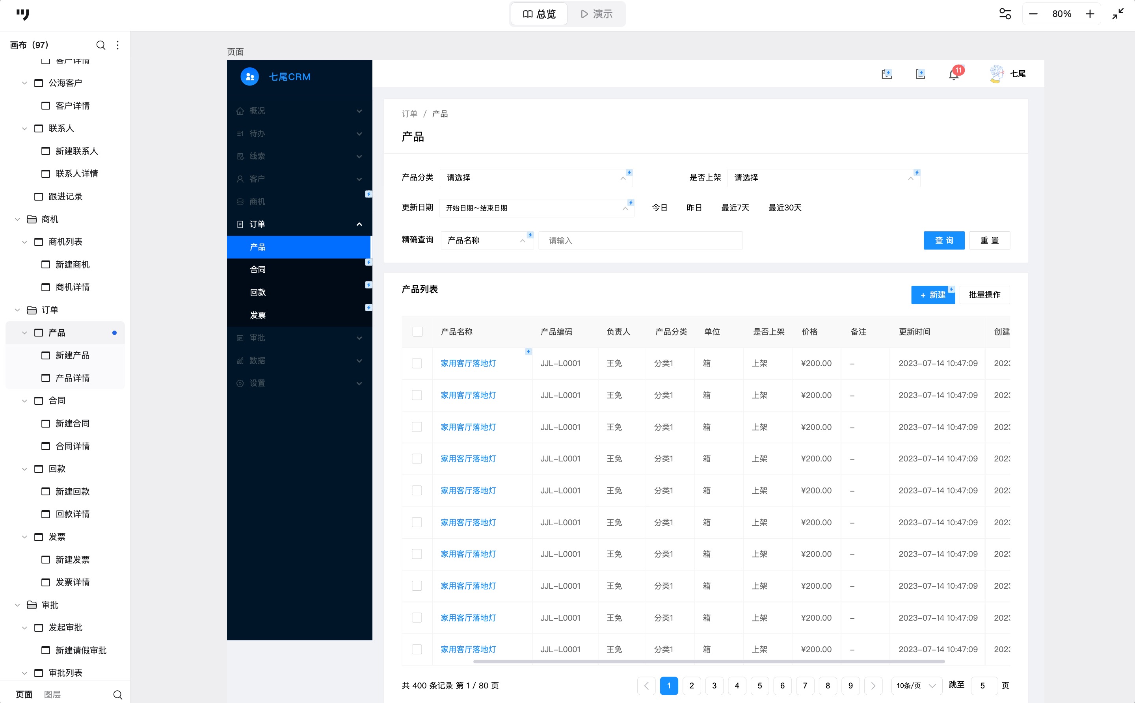Switch to the 演示 tab
This screenshot has height=703, width=1135.
point(597,14)
